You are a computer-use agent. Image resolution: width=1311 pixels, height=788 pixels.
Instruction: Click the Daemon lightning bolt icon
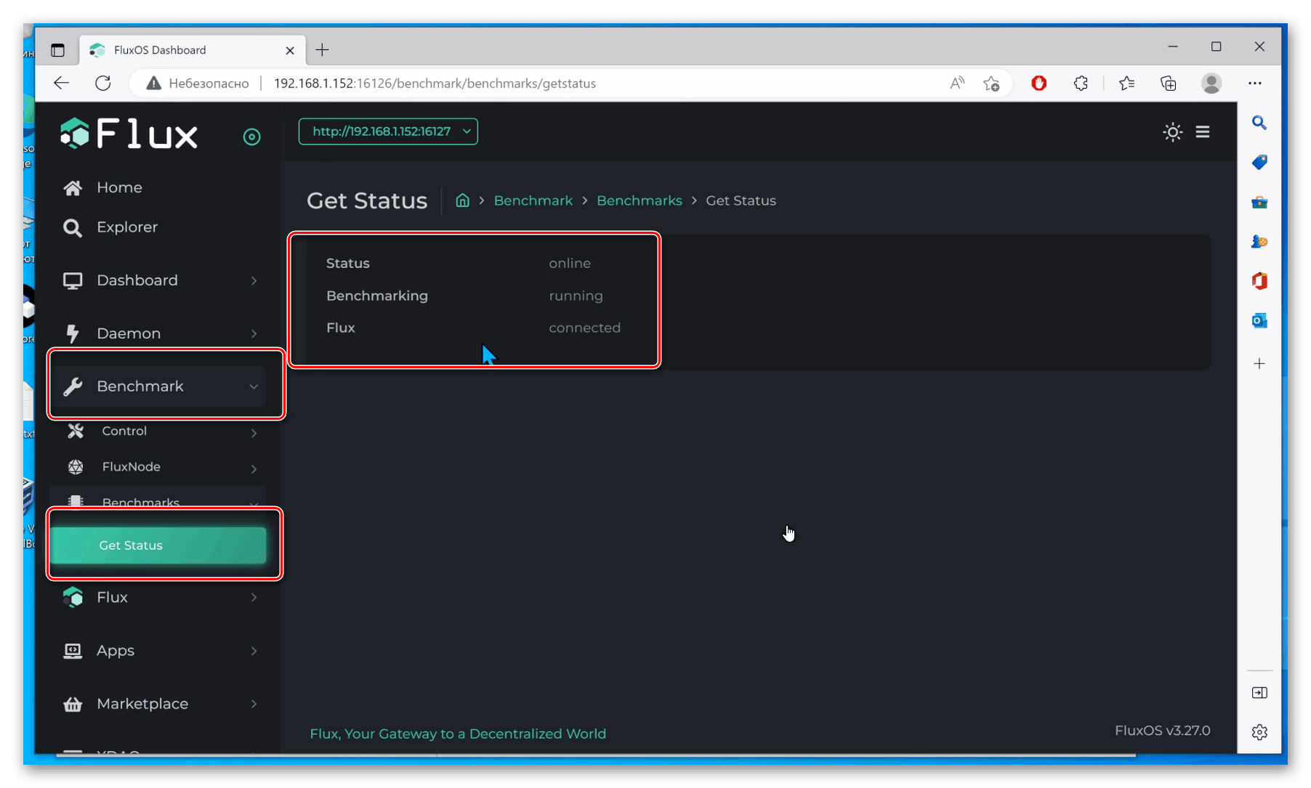pyautogui.click(x=73, y=334)
